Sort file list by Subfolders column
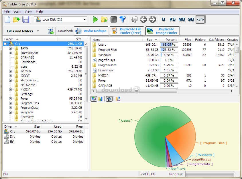This screenshot has width=242, height=179. click(x=216, y=40)
